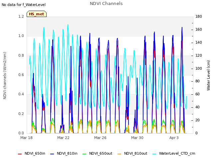Click the 0.8 left axis tick label
This screenshot has height=160, width=213.
(x=21, y=55)
